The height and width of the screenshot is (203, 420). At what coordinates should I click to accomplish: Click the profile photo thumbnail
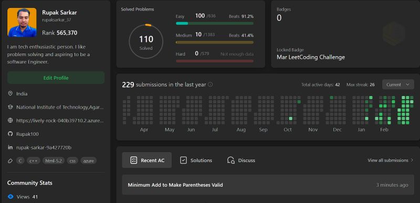coord(22,22)
